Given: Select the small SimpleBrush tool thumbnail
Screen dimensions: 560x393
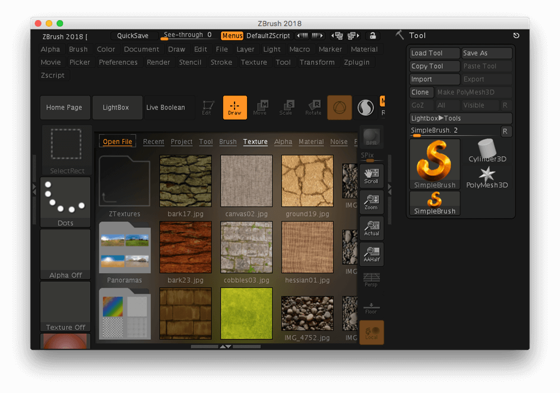Looking at the screenshot, I should click(x=435, y=202).
